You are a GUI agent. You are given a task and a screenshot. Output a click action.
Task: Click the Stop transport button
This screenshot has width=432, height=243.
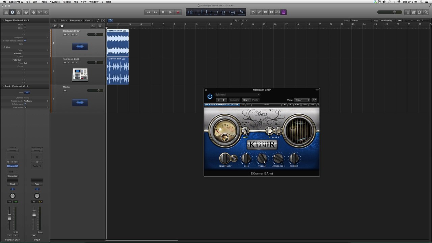pyautogui.click(x=163, y=12)
